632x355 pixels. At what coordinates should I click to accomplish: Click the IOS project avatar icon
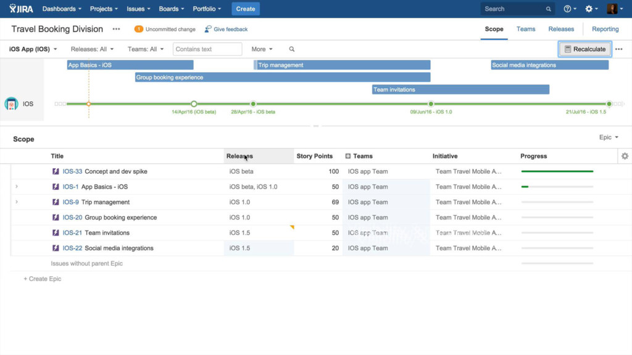click(x=11, y=104)
